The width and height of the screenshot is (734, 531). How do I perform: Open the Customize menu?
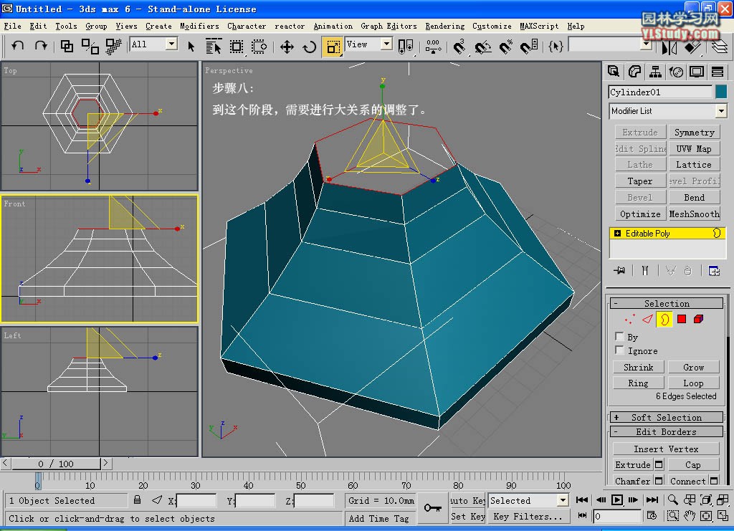click(492, 27)
